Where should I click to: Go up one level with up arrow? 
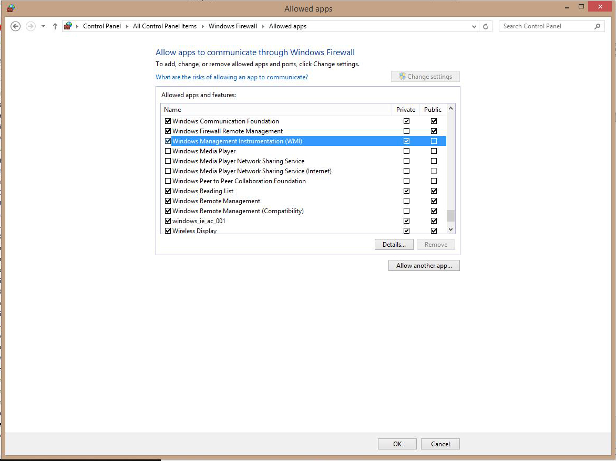(55, 26)
